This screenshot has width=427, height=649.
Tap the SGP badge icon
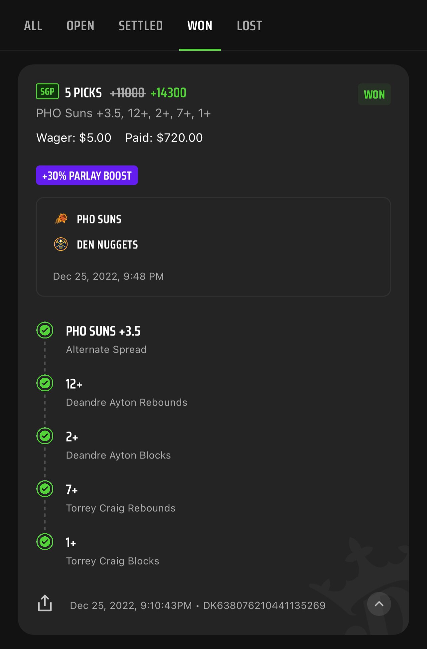click(x=47, y=91)
